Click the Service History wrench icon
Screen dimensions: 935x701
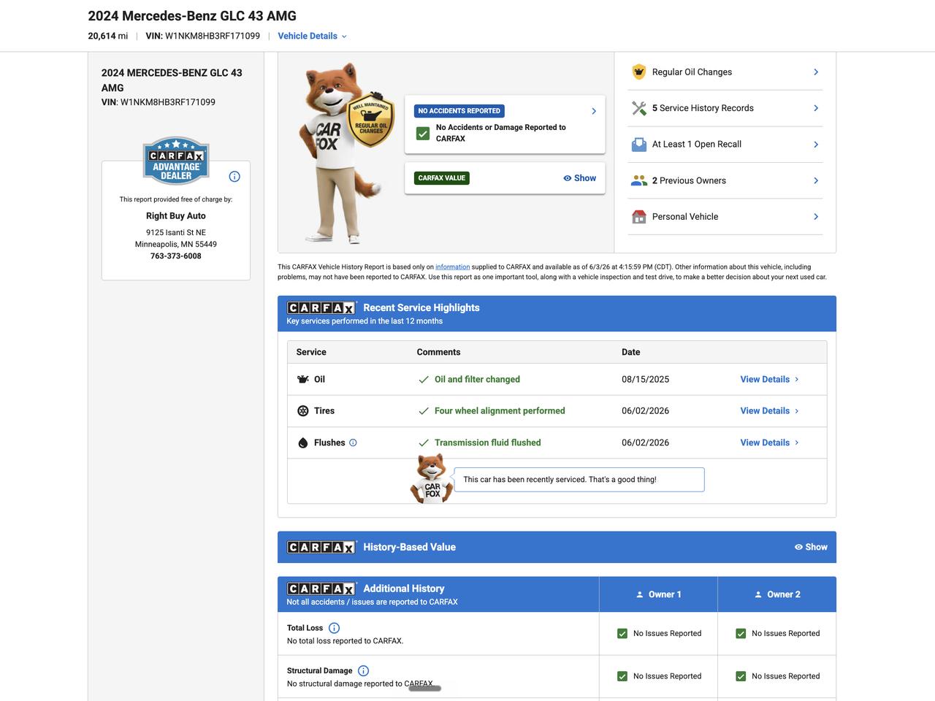click(x=639, y=108)
